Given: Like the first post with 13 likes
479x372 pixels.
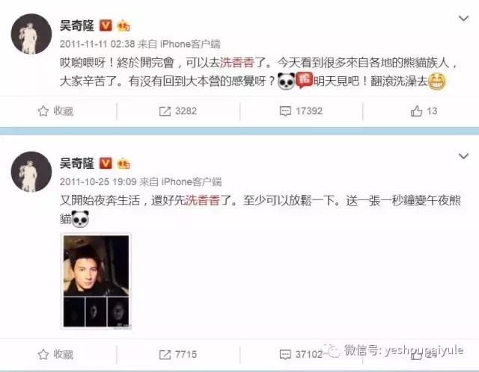Looking at the screenshot, I should tap(424, 111).
